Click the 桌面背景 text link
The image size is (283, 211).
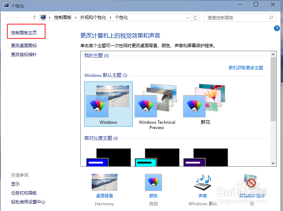[x=105, y=196]
